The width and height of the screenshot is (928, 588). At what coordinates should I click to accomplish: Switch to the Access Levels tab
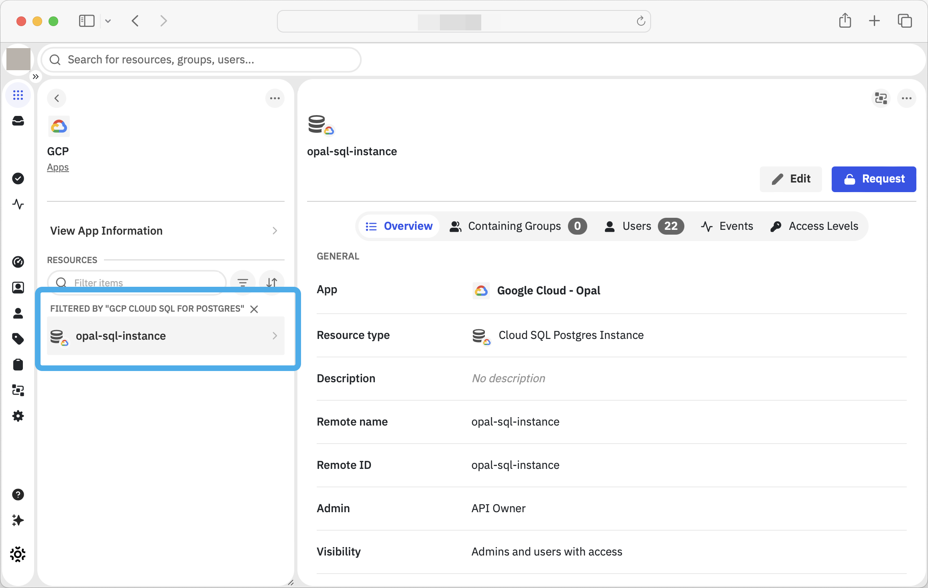(x=814, y=226)
